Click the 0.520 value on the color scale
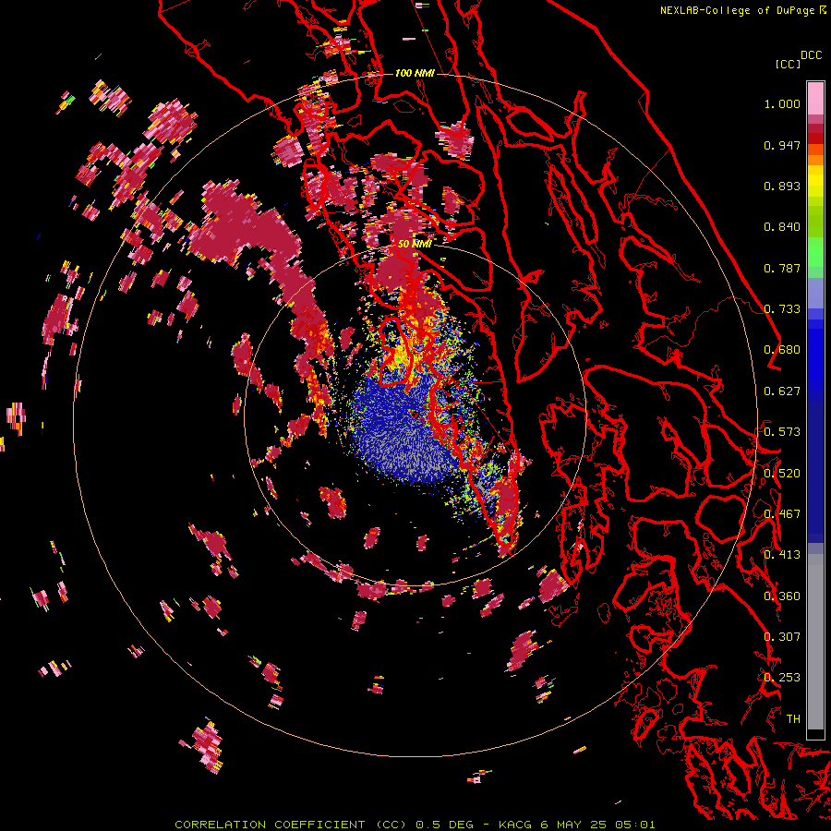This screenshot has width=831, height=831. point(782,474)
